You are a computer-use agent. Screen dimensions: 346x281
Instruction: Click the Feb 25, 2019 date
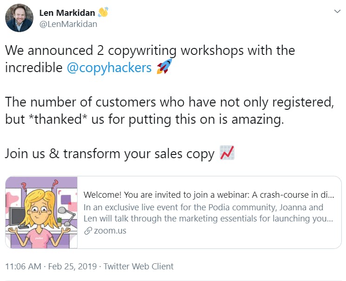pyautogui.click(x=72, y=267)
